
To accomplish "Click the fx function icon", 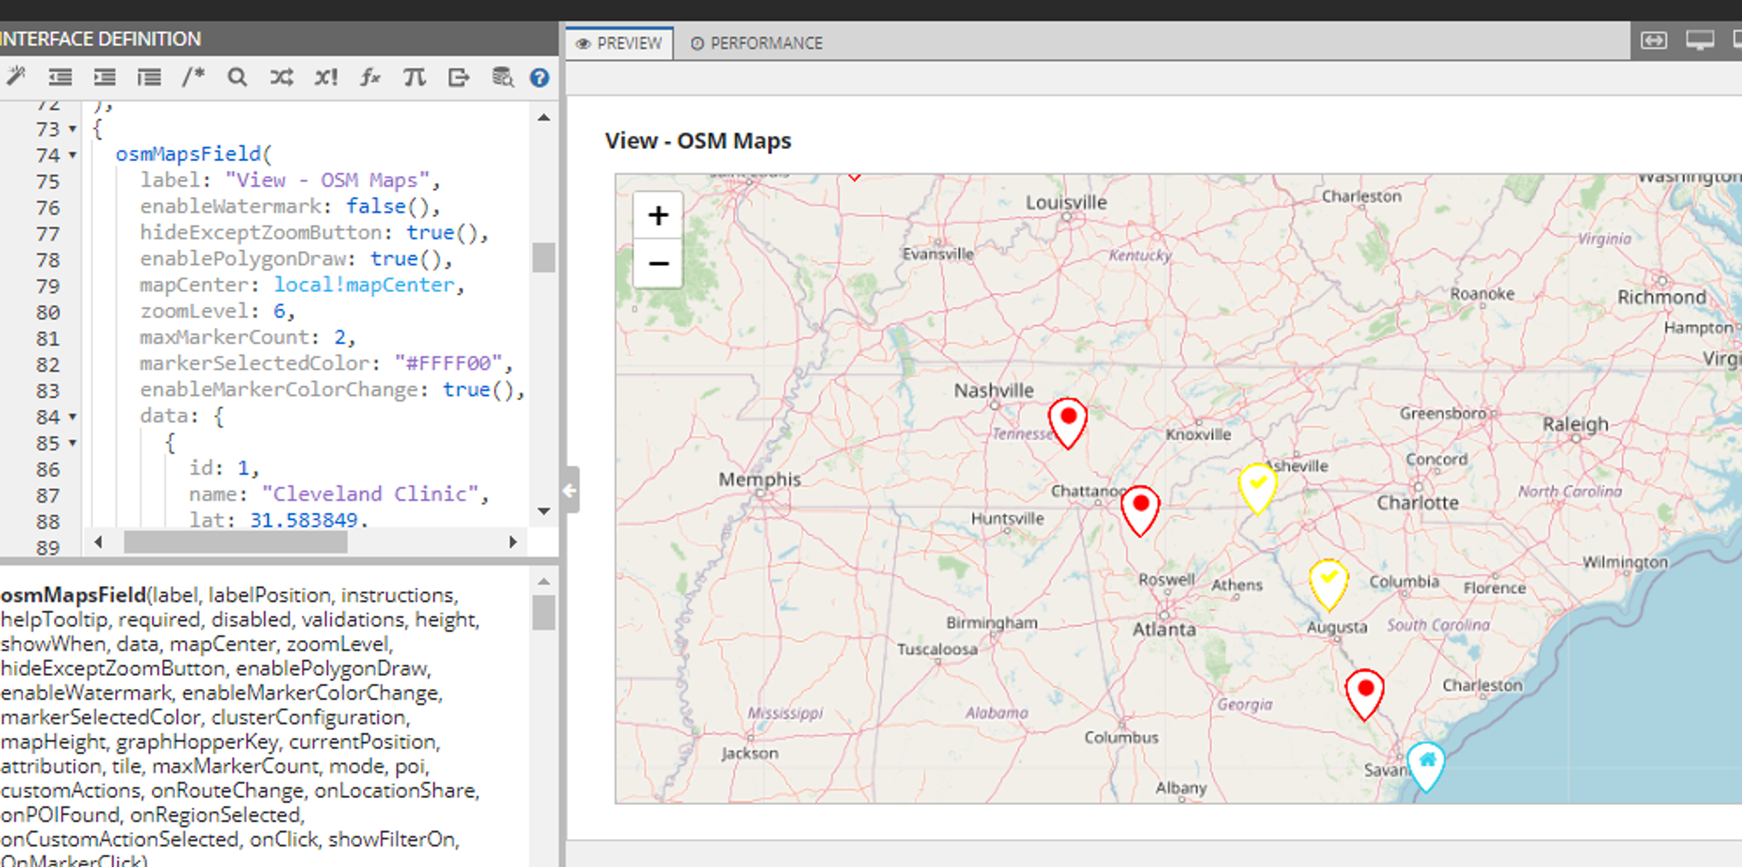I will (370, 77).
